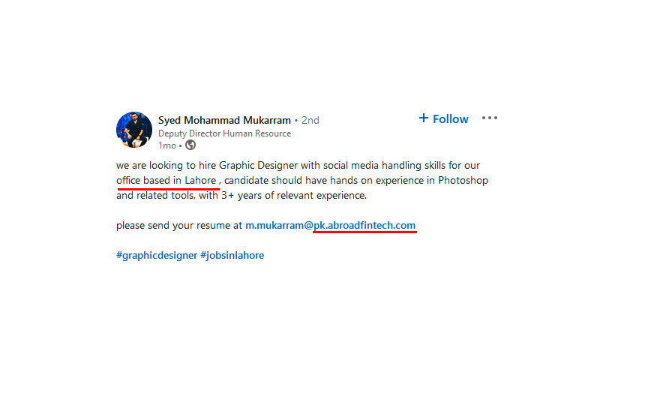Click the words 'we are looking to hire'
Screen dimensions: 672x399
pyautogui.click(x=166, y=166)
